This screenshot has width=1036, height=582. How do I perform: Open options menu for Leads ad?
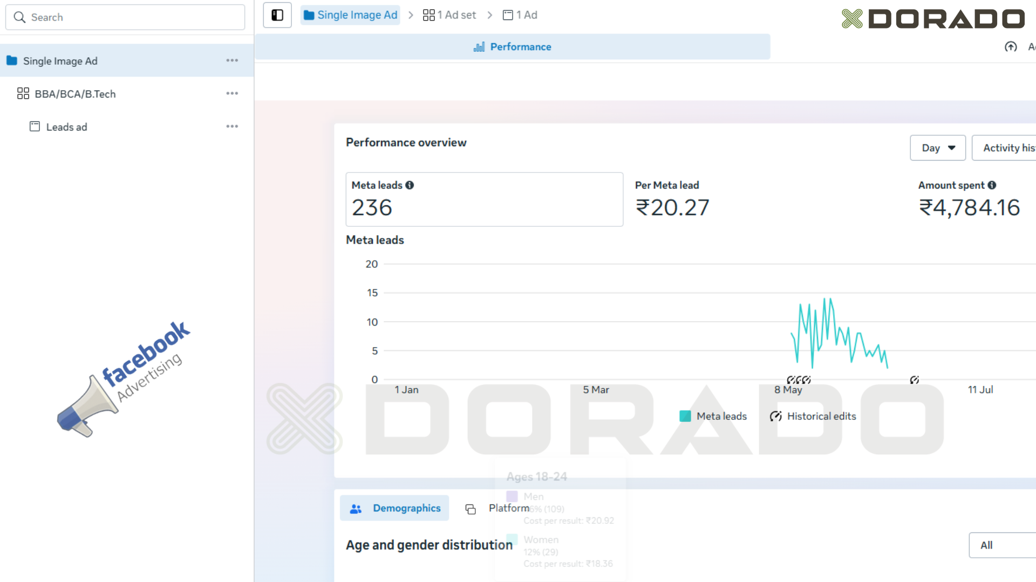coord(232,126)
